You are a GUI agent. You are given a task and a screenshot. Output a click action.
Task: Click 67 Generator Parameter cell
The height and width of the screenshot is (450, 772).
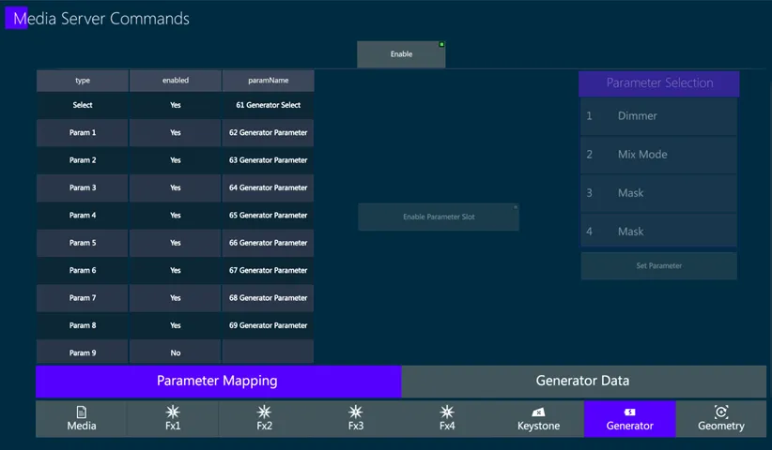click(x=269, y=270)
